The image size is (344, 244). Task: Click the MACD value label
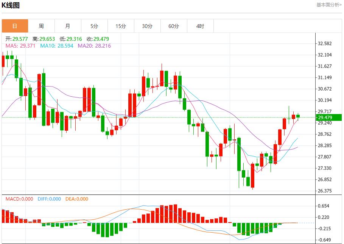click(19, 199)
